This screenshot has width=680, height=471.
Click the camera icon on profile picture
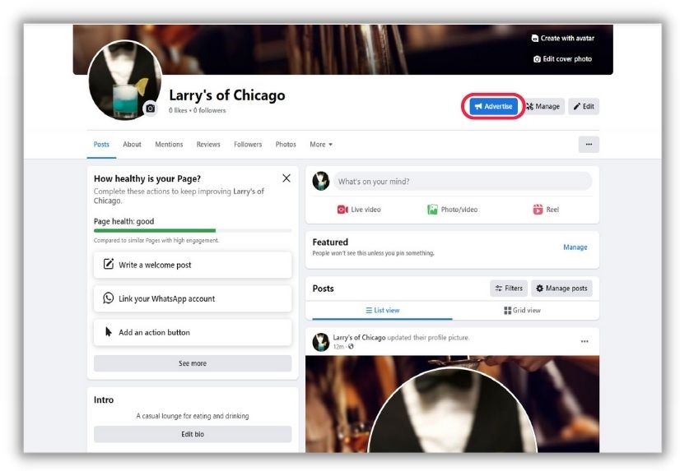coord(150,109)
